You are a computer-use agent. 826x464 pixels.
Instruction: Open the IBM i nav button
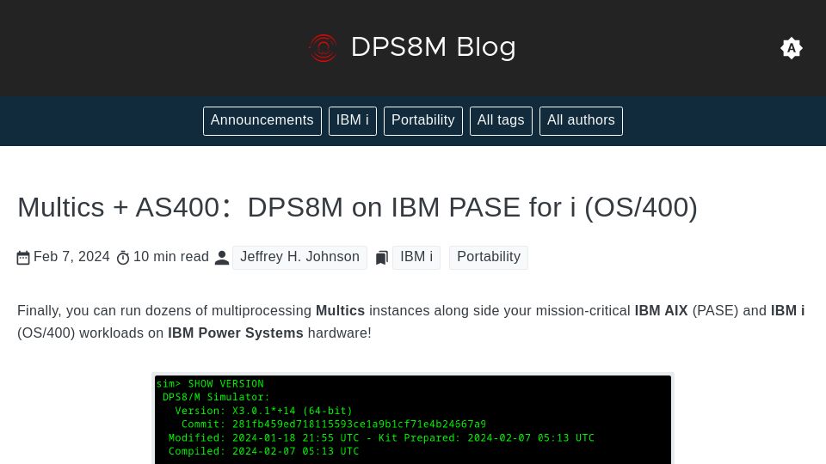[353, 120]
